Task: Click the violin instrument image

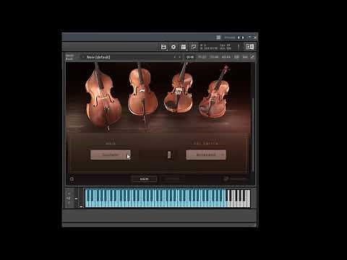Action: click(214, 92)
